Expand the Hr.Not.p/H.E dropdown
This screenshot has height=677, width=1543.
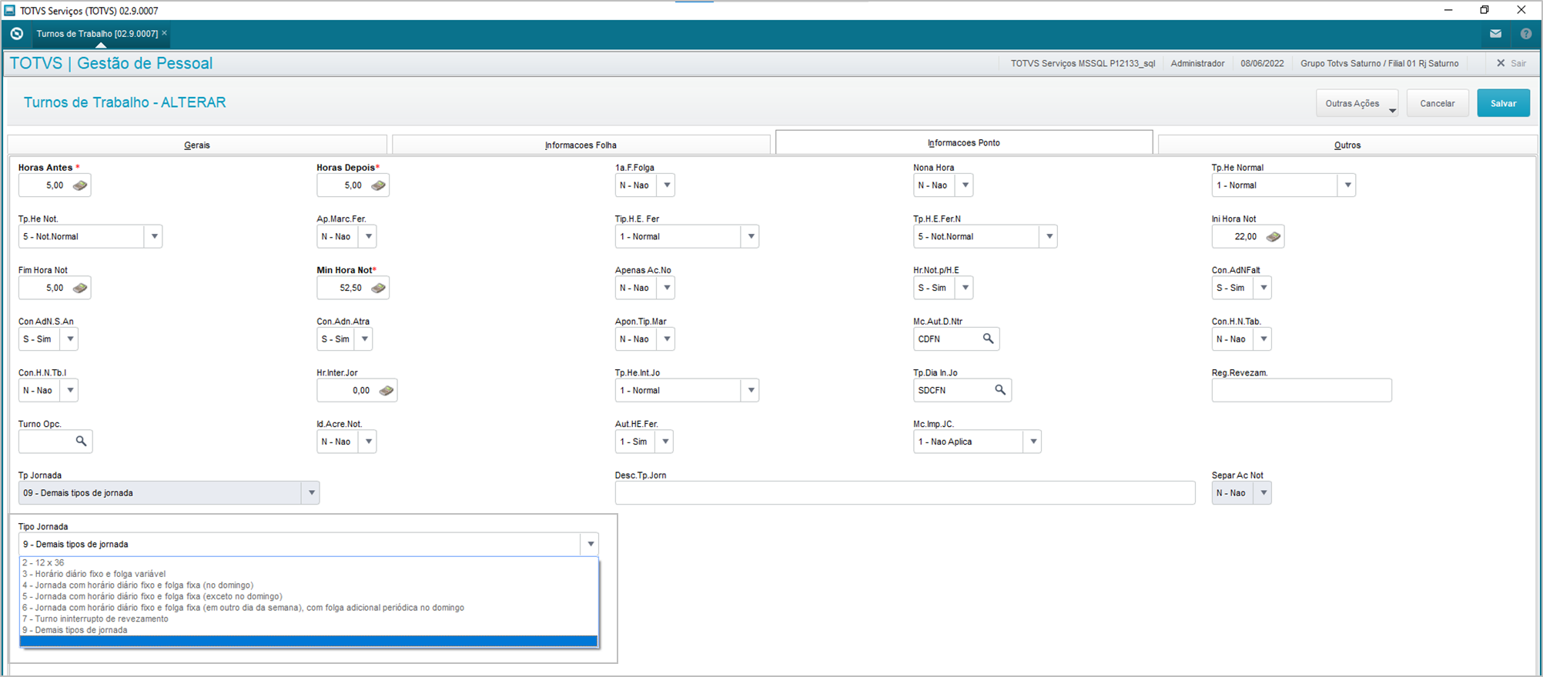pos(965,288)
